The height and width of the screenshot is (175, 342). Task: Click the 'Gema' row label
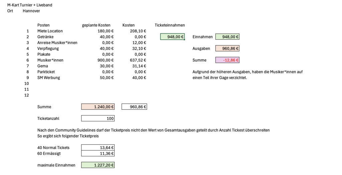[x=42, y=66]
